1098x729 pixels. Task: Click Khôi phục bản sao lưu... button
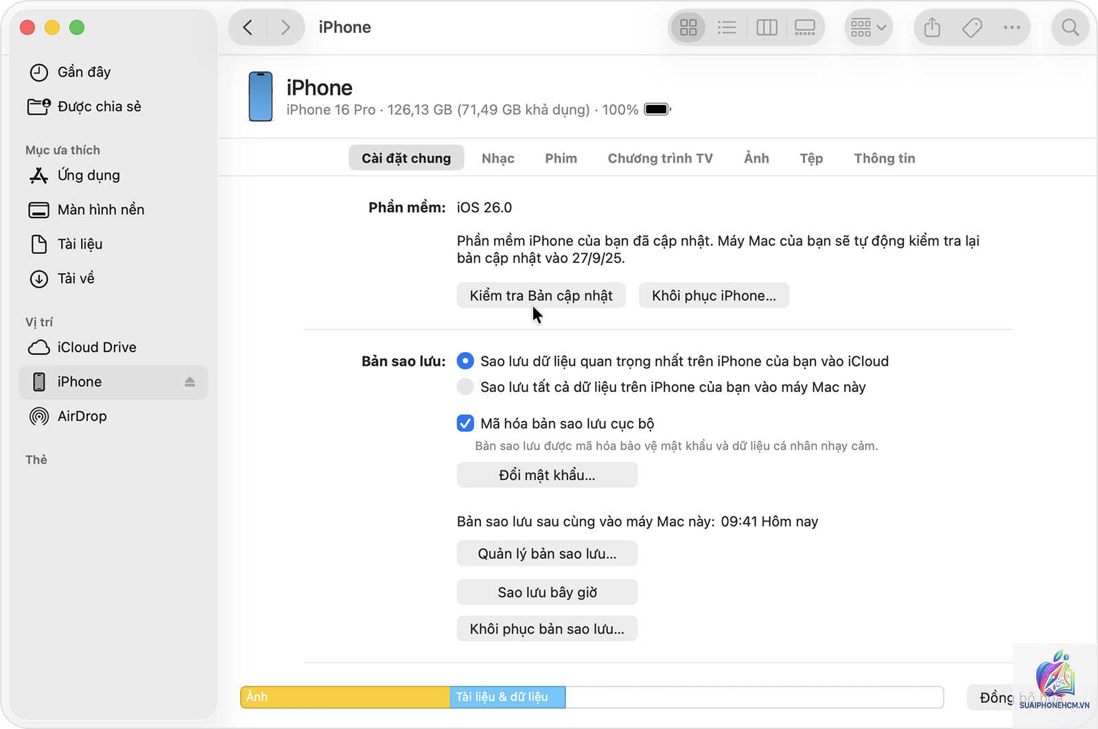[547, 629]
